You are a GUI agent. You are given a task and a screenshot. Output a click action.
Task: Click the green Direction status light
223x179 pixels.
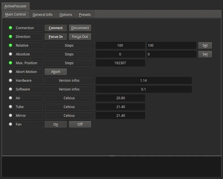tap(10, 36)
